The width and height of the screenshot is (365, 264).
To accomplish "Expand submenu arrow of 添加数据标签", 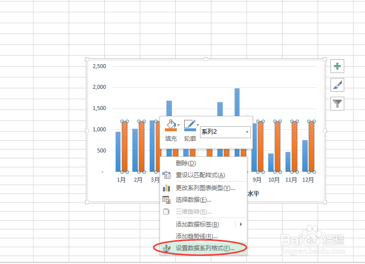I will (x=241, y=224).
